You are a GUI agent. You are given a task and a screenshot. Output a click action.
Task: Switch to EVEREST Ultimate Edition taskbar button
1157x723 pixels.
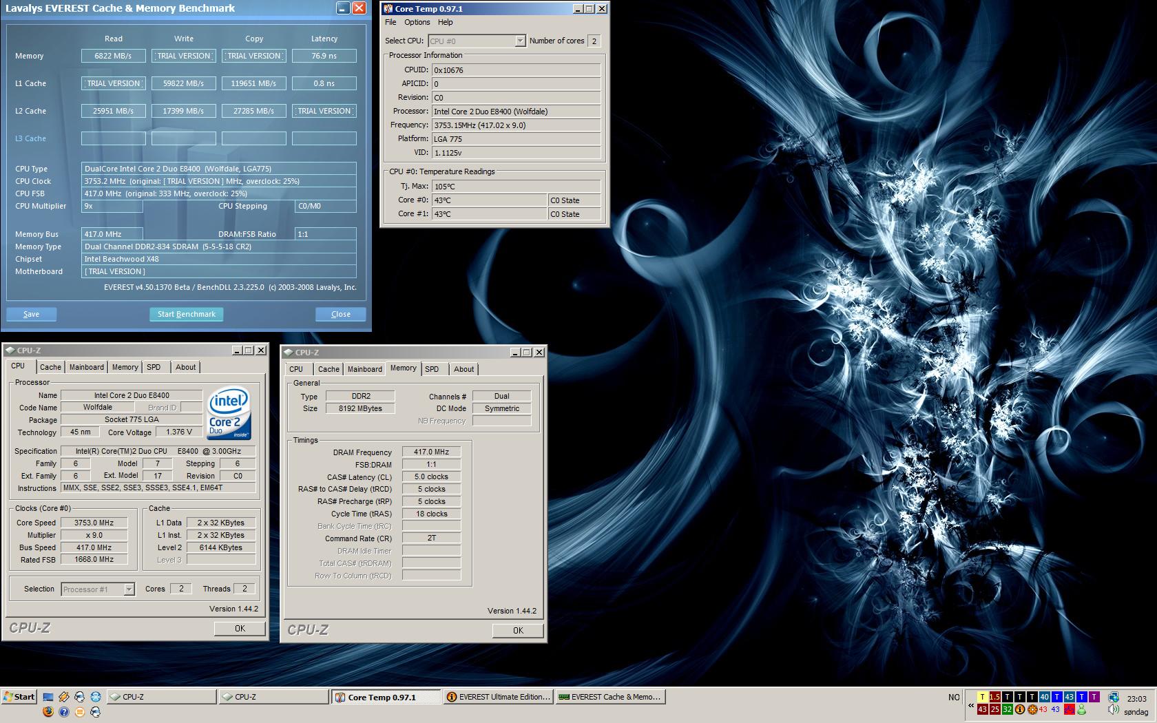pos(498,698)
